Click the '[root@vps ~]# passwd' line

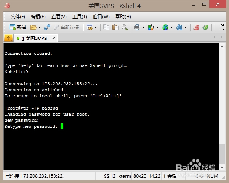point(31,108)
